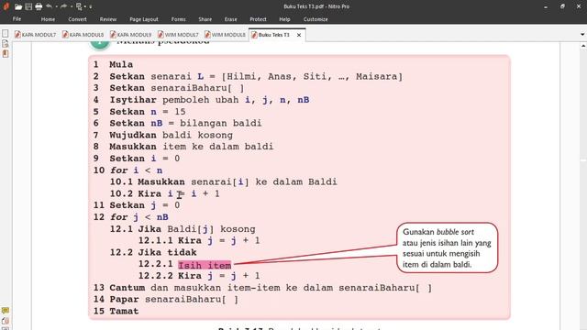
Task: Click 'for i < n' on line 10
Action: click(x=136, y=170)
